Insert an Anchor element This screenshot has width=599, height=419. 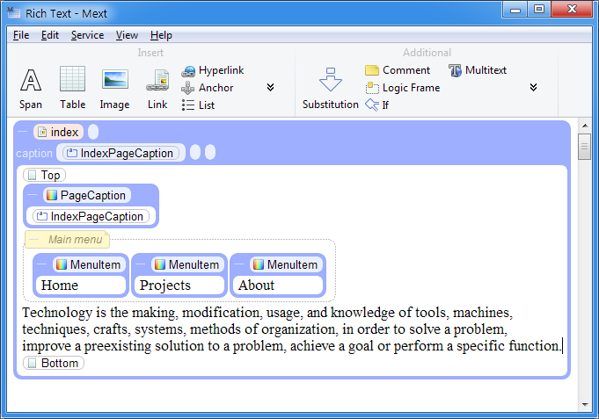pos(208,88)
